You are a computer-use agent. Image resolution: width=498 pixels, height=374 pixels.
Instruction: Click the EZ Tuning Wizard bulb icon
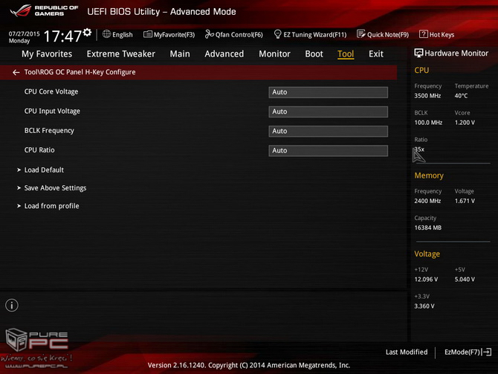tap(277, 34)
